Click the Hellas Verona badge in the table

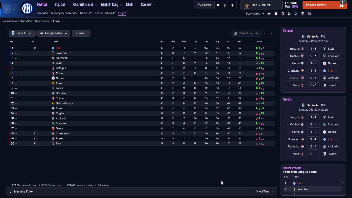coord(53,103)
